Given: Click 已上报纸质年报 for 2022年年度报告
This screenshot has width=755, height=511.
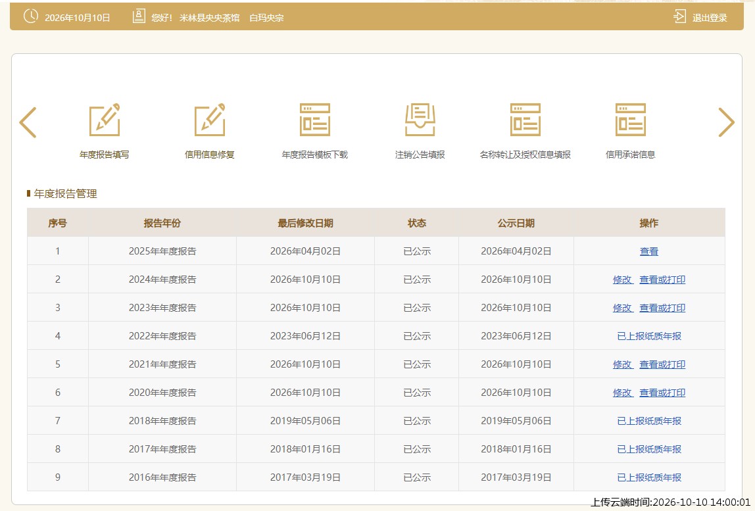Looking at the screenshot, I should coord(649,336).
